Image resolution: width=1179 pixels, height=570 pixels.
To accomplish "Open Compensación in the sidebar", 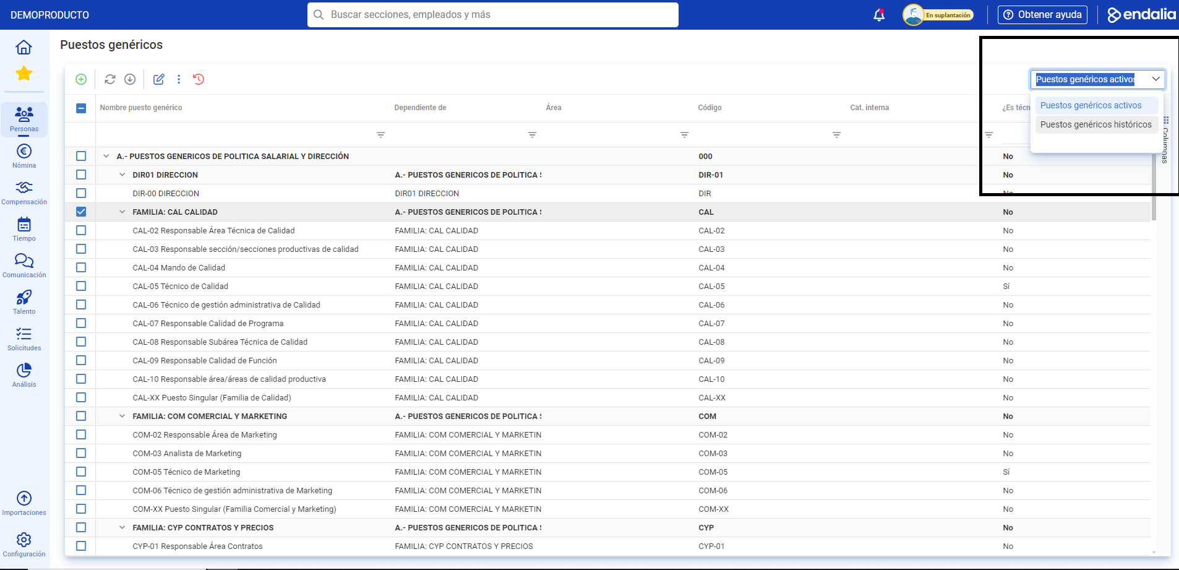I will pyautogui.click(x=24, y=192).
